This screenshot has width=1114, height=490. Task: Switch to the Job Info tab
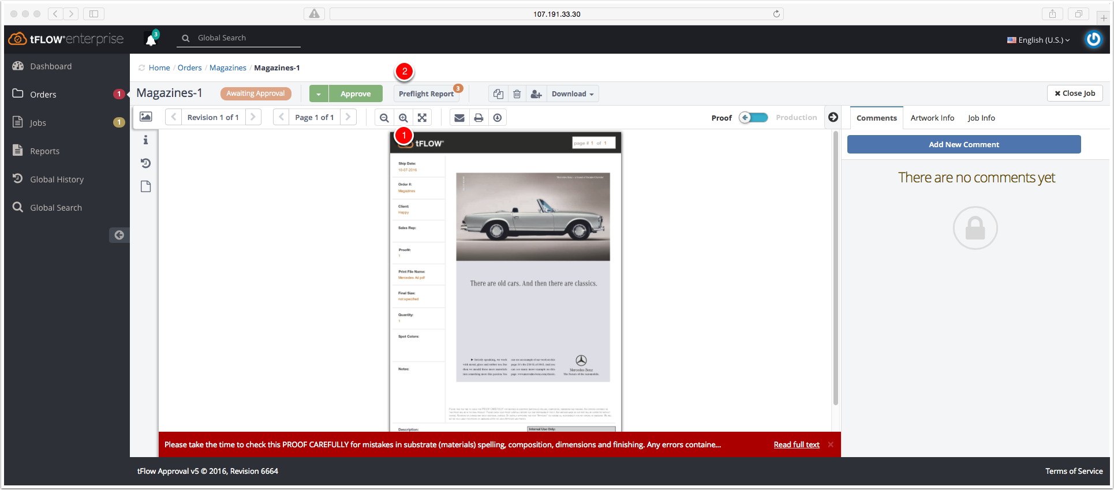coord(981,118)
